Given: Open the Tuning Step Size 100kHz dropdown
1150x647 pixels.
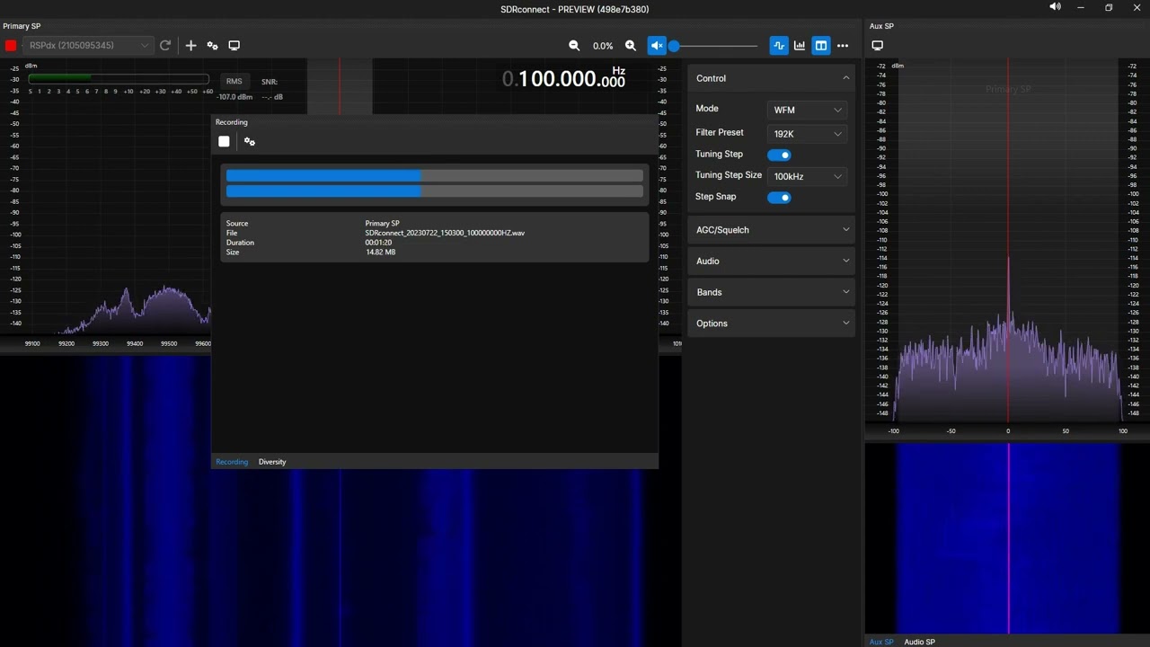Looking at the screenshot, I should pos(808,176).
